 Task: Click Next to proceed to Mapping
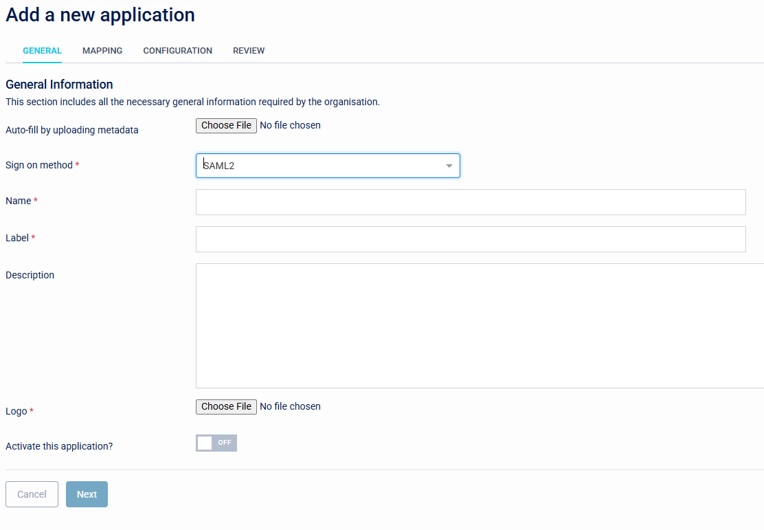[x=87, y=494]
